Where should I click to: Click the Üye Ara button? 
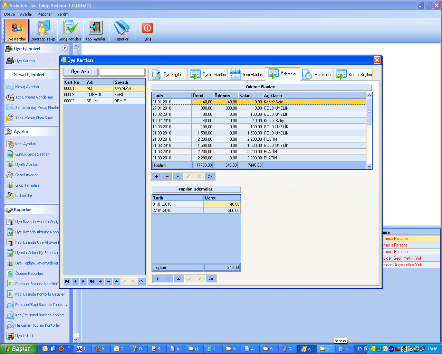point(80,72)
